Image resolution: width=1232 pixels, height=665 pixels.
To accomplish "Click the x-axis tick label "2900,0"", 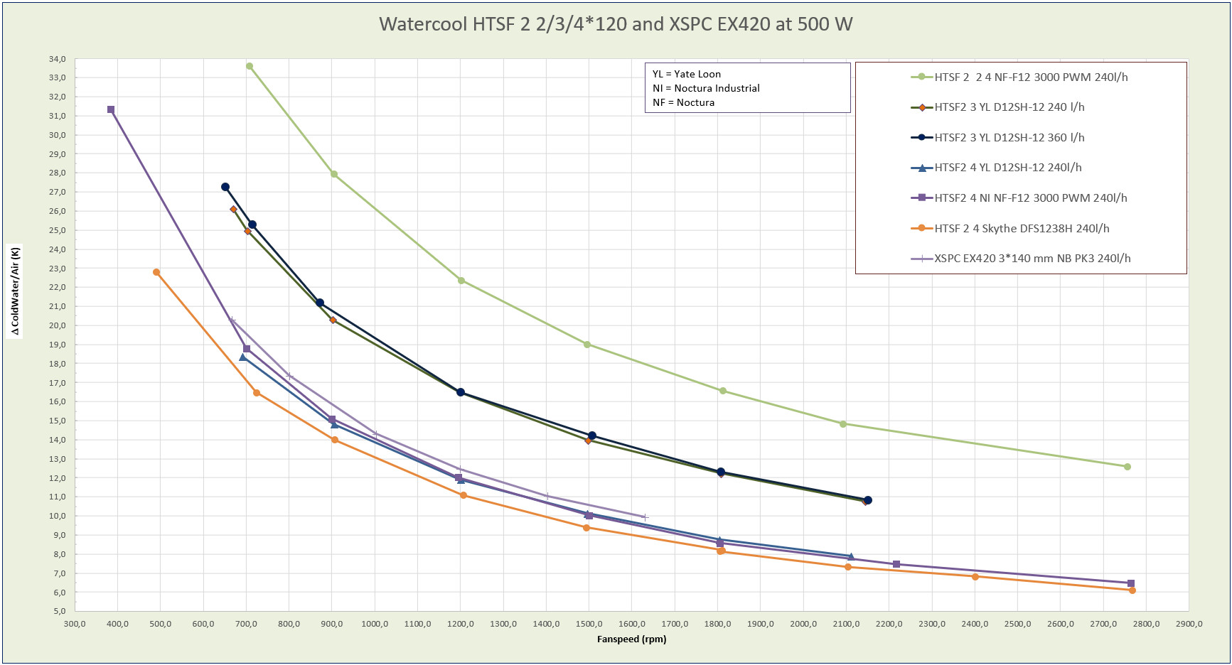I will [x=1189, y=625].
